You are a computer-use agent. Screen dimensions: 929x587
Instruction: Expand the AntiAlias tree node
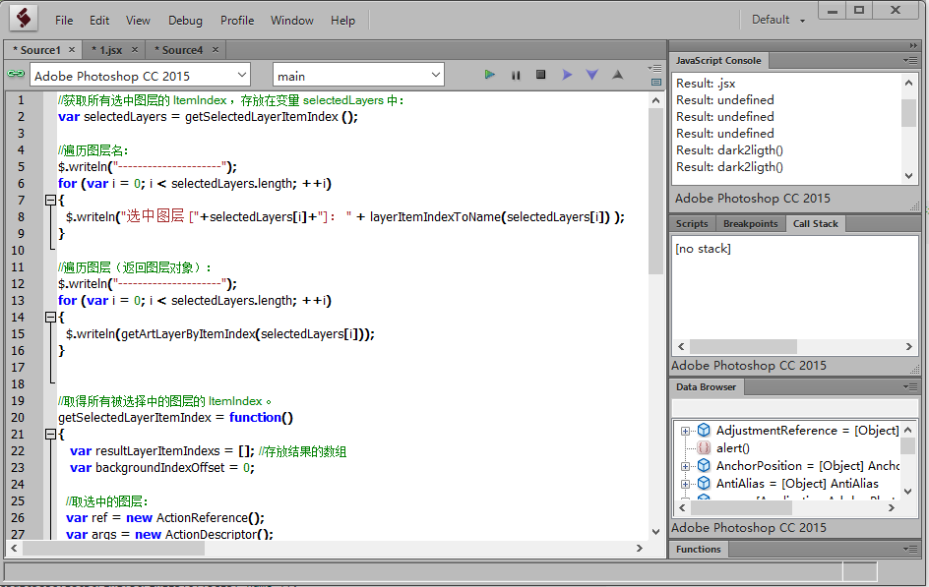(x=685, y=484)
